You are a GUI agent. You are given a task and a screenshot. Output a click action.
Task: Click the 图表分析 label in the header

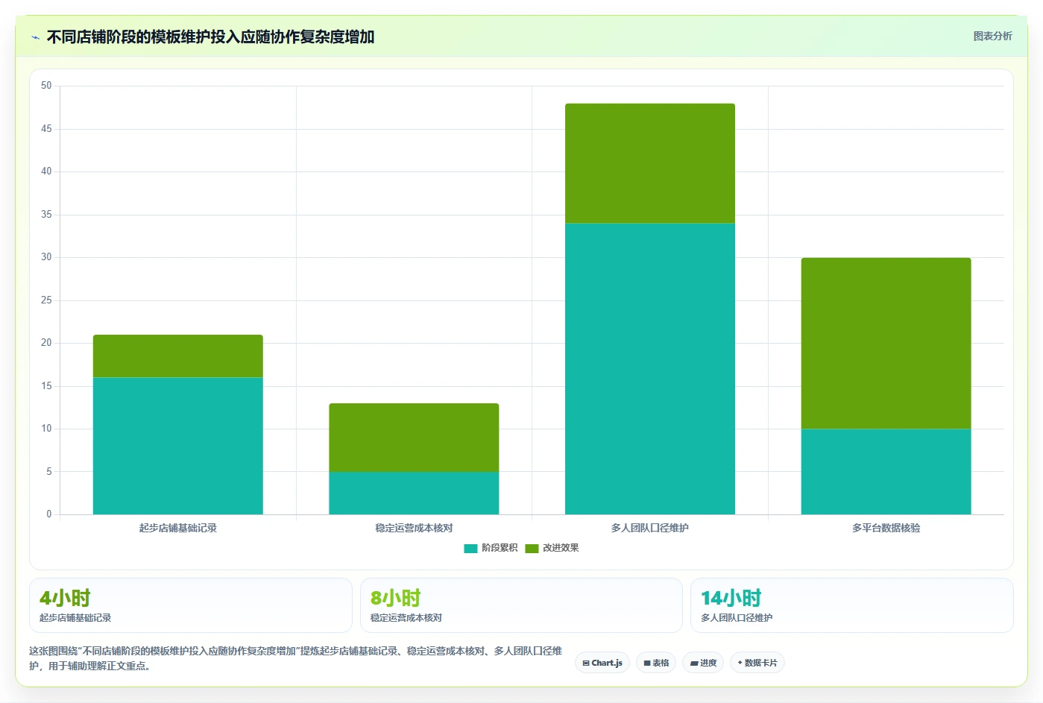pyautogui.click(x=992, y=36)
